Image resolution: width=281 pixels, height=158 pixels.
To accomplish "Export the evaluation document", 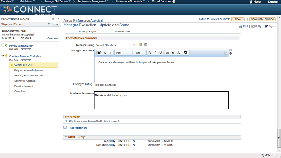I will [x=270, y=26].
